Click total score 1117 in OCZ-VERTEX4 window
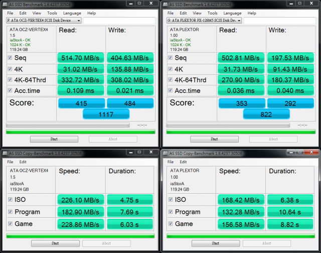 (x=106, y=114)
